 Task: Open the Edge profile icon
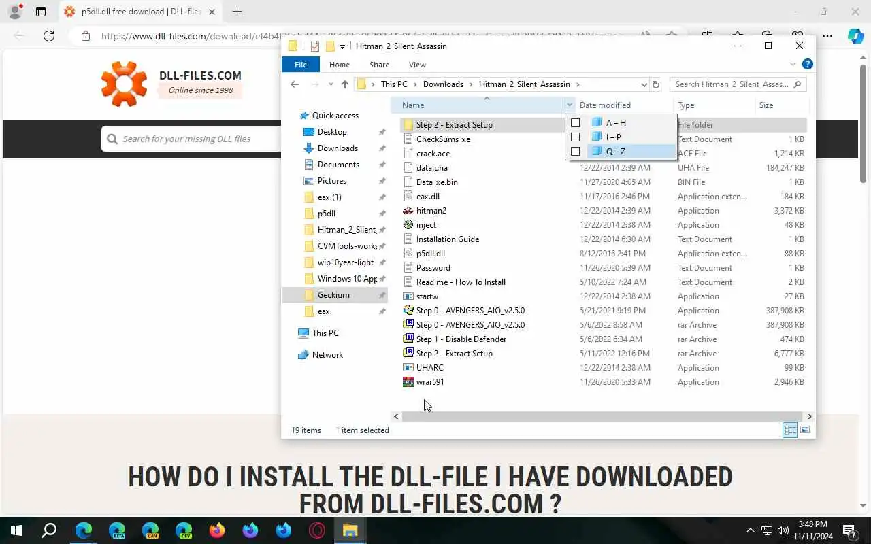15,12
